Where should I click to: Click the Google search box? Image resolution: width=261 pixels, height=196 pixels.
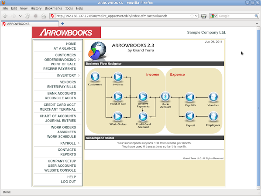click(x=236, y=16)
